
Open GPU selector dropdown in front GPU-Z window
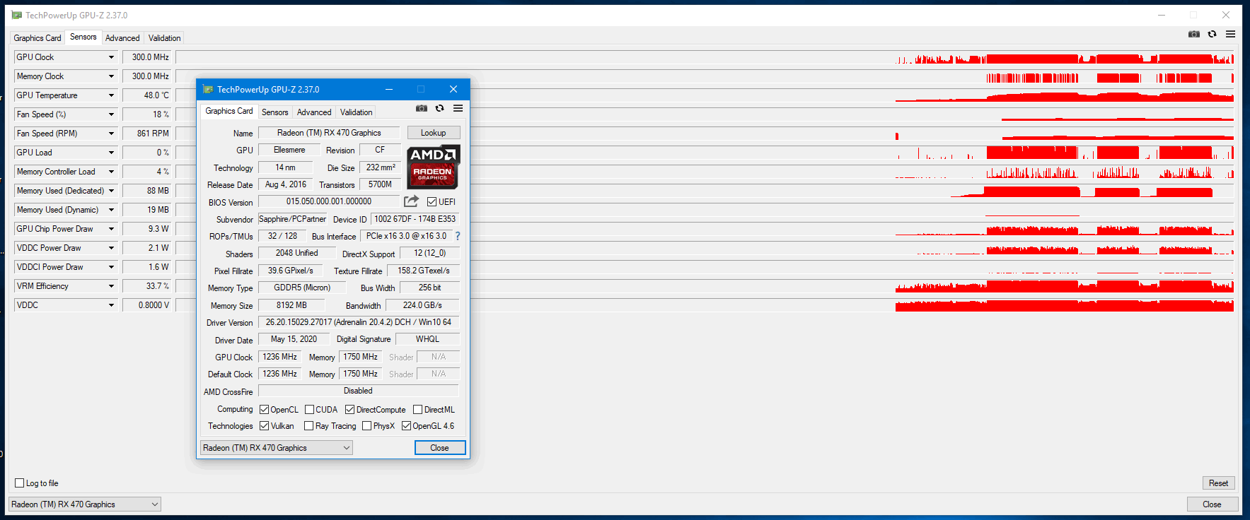(x=276, y=448)
